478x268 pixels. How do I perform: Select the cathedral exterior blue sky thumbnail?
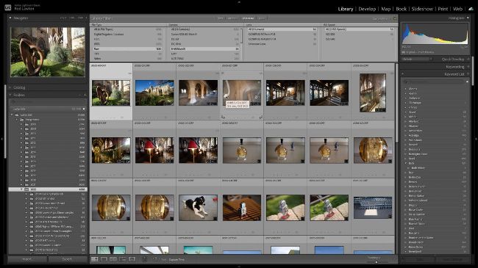[x=154, y=93]
